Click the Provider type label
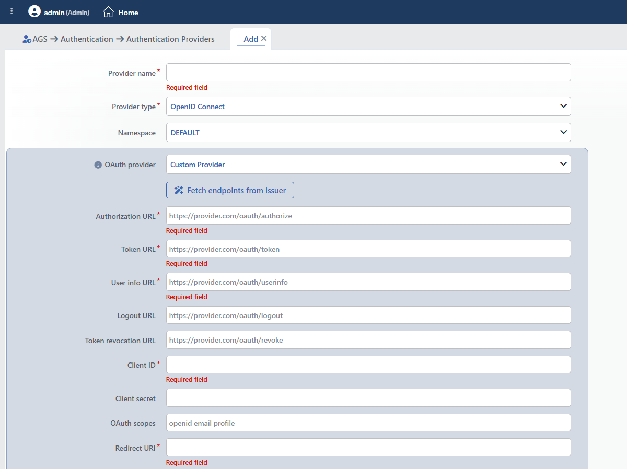This screenshot has height=469, width=627. coord(133,107)
